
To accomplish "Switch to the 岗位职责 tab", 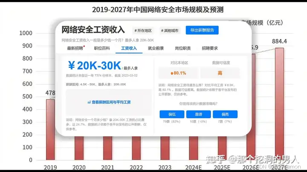I will (182, 48).
